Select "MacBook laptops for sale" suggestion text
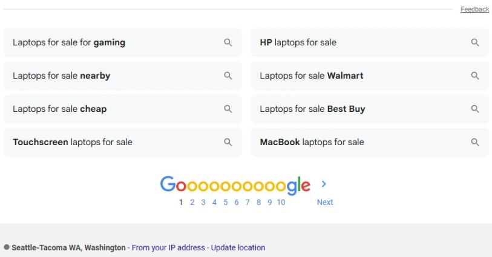This screenshot has height=257, width=492. pos(312,143)
